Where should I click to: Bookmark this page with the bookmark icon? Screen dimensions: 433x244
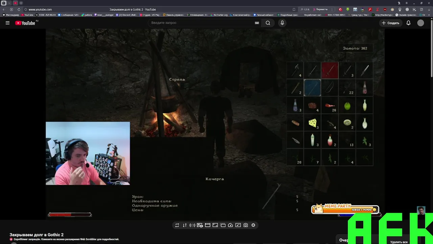pyautogui.click(x=294, y=9)
